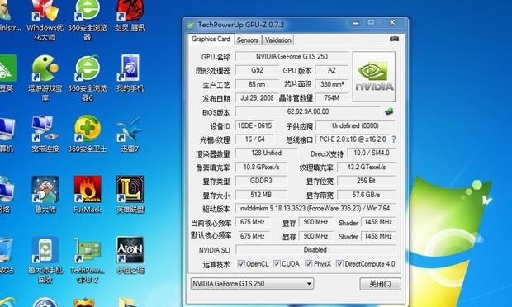Launch 360安全卫士 desktop icon
The height and width of the screenshot is (307, 512).
coord(88,134)
